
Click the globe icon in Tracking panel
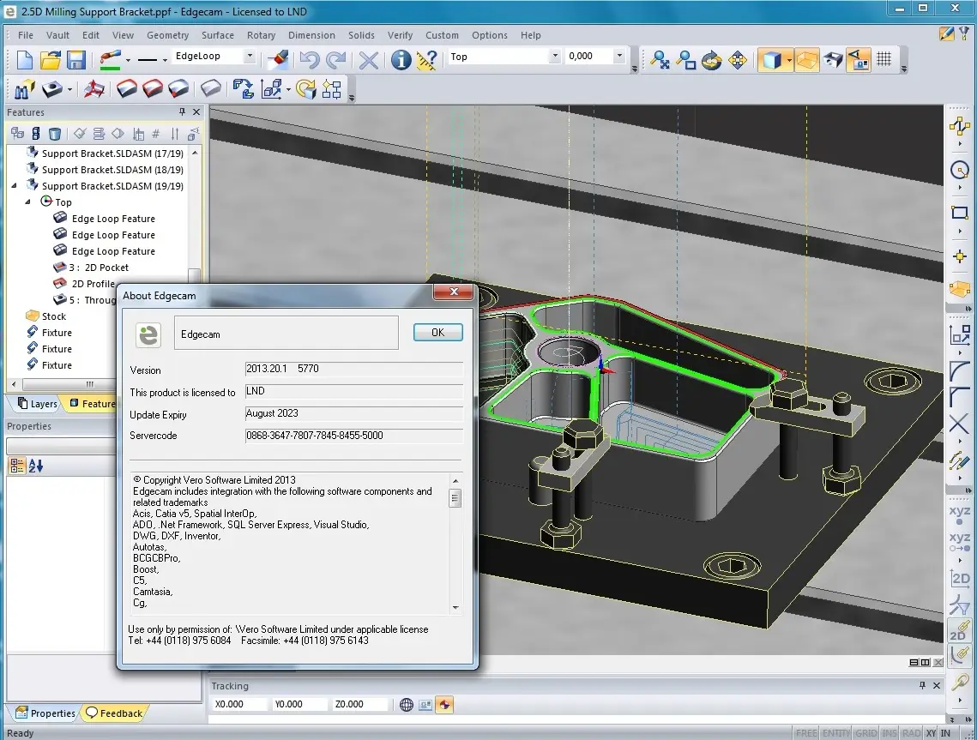[407, 705]
